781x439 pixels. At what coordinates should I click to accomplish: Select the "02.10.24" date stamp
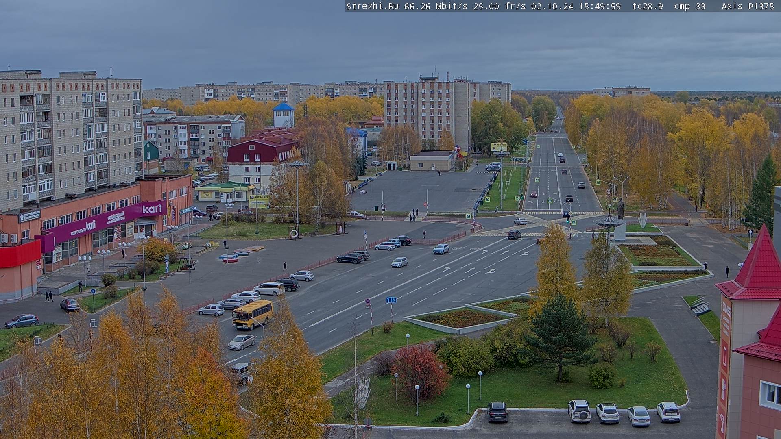(552, 6)
